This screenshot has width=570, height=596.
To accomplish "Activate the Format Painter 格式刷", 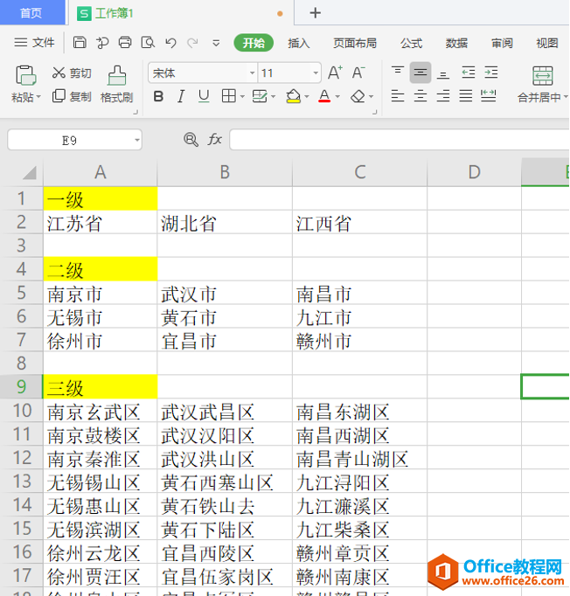I will click(117, 85).
